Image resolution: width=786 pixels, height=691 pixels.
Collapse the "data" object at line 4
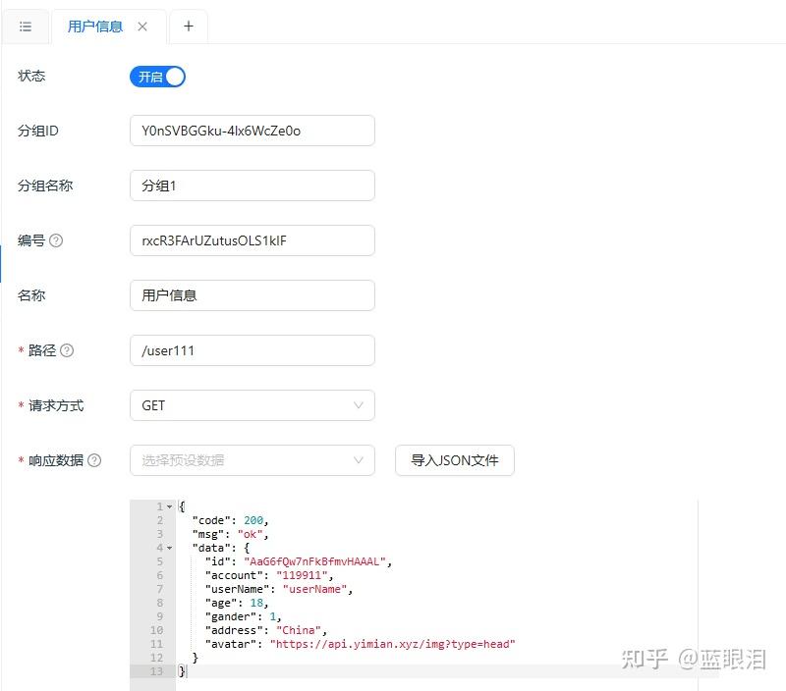[169, 548]
